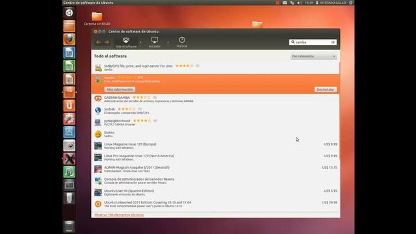The width and height of the screenshot is (416, 234).
Task: Open the Historial view
Action: (182, 42)
